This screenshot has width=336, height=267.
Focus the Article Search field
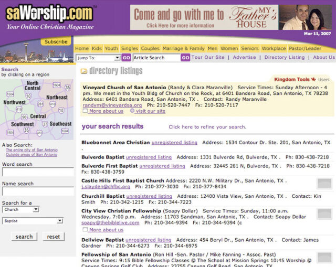click(156, 58)
